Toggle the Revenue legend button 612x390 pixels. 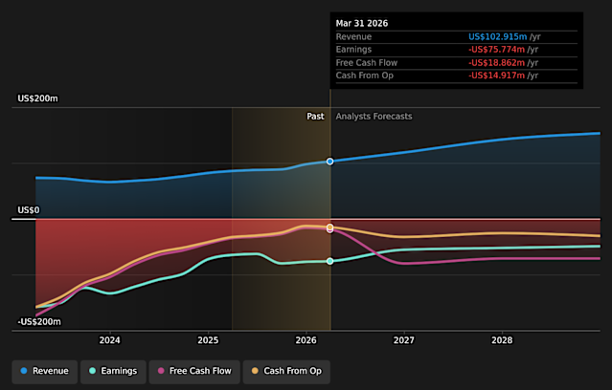click(x=44, y=371)
